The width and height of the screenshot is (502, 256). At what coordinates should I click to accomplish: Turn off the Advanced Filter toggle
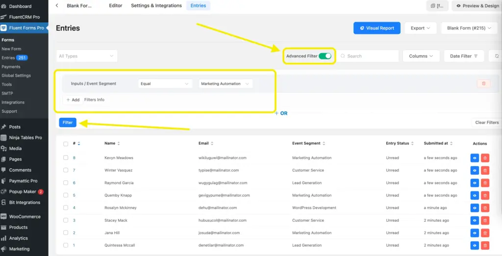[x=325, y=56]
